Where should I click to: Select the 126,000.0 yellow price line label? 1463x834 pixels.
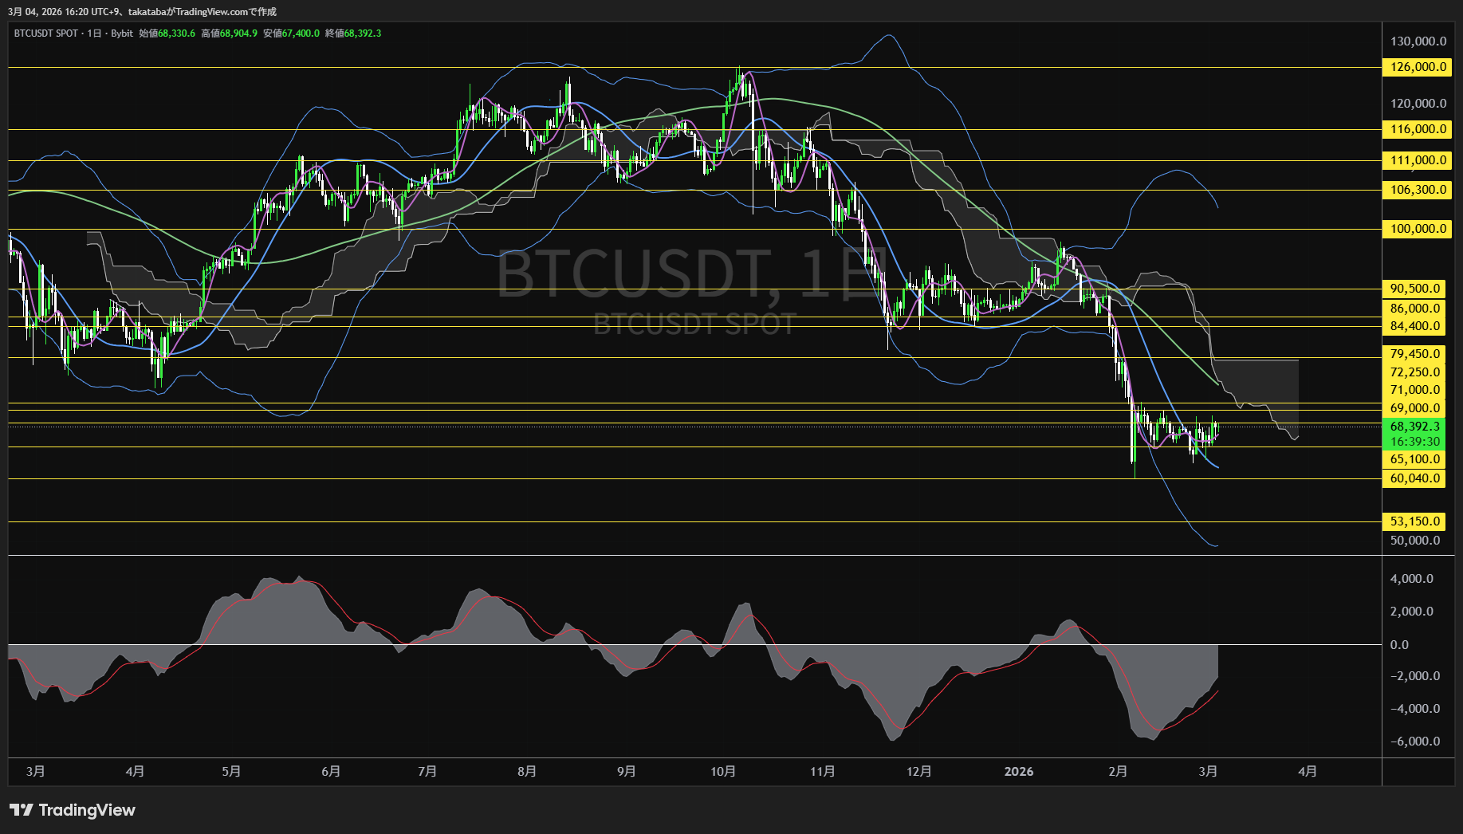pyautogui.click(x=1418, y=67)
